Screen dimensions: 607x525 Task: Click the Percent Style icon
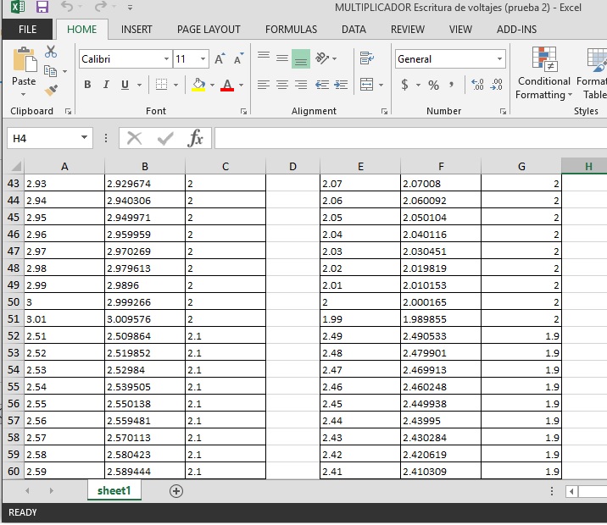pyautogui.click(x=433, y=85)
